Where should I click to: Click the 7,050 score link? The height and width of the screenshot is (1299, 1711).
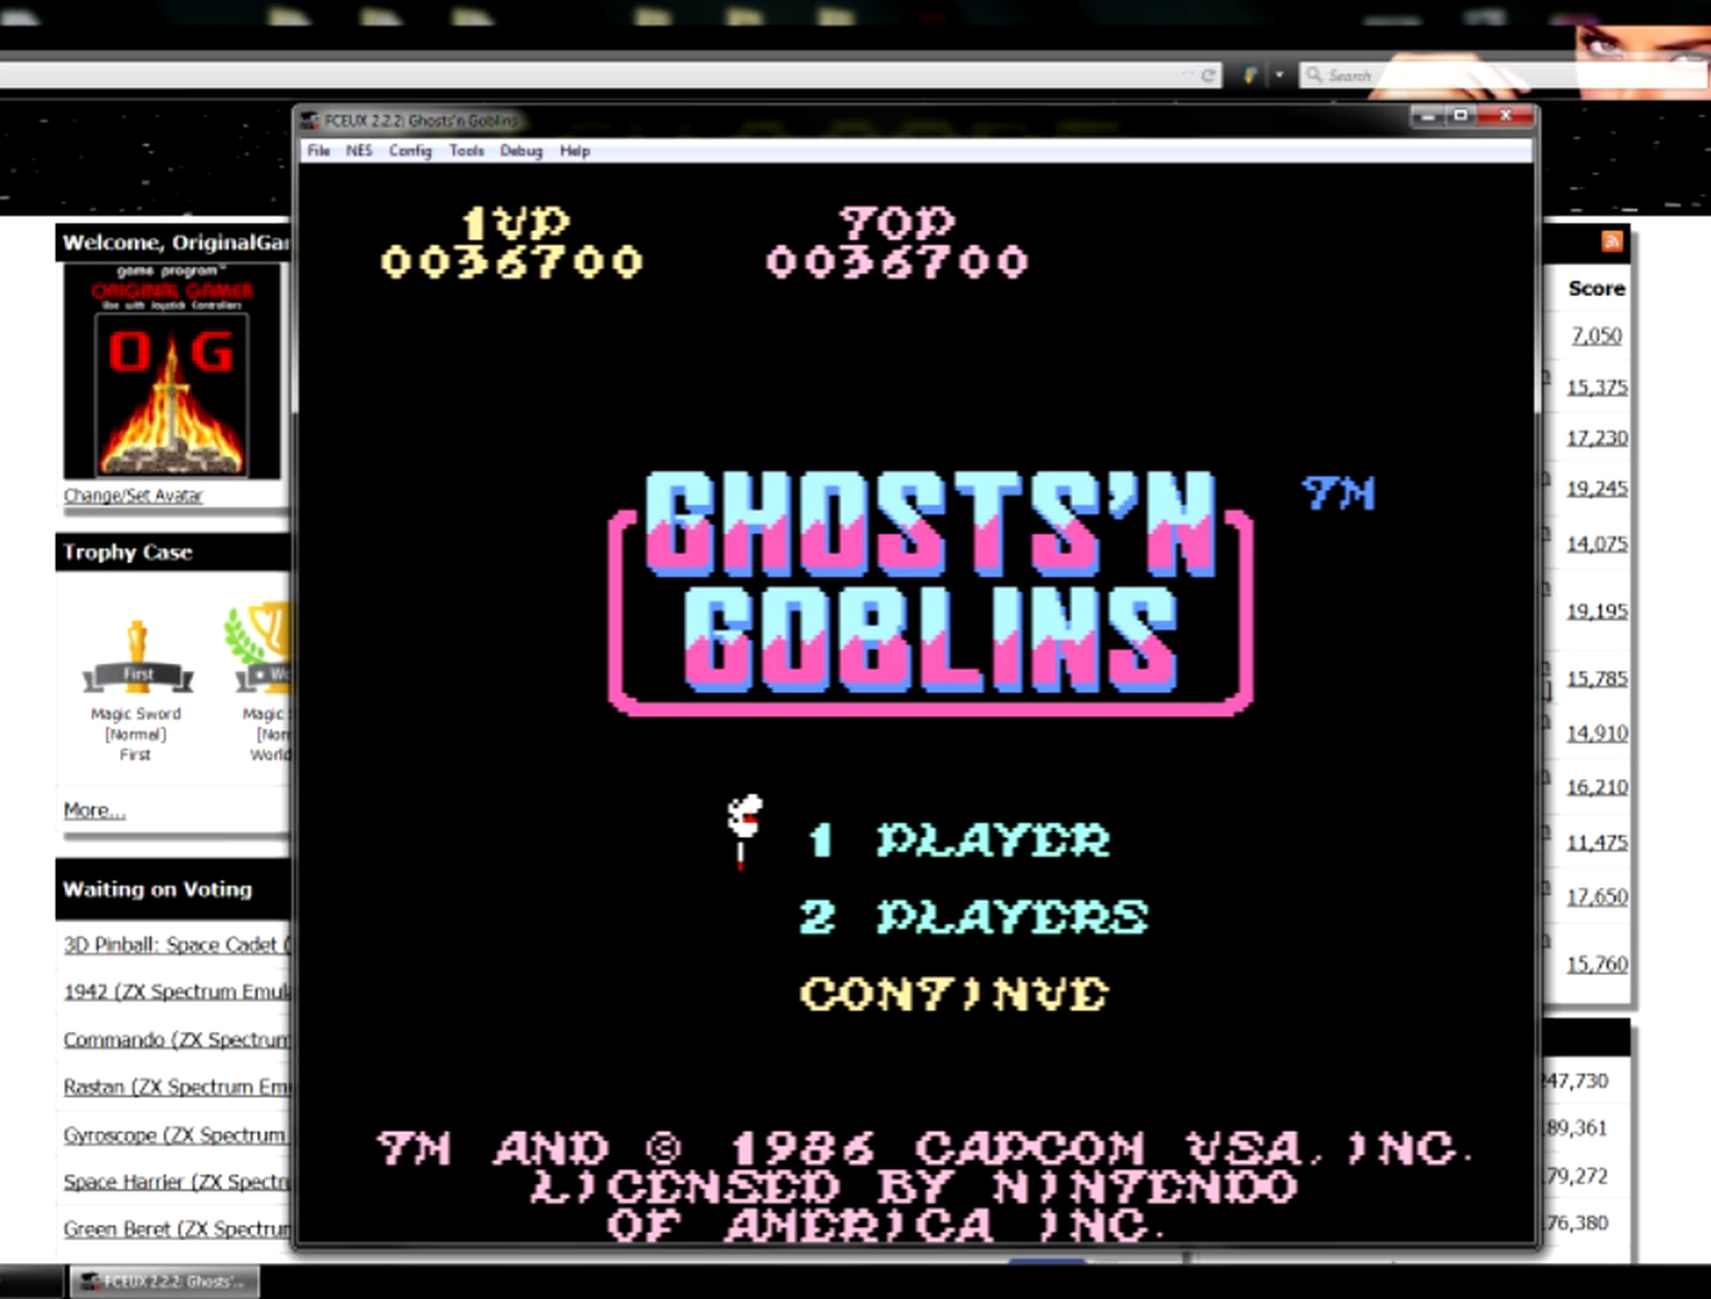[x=1595, y=336]
